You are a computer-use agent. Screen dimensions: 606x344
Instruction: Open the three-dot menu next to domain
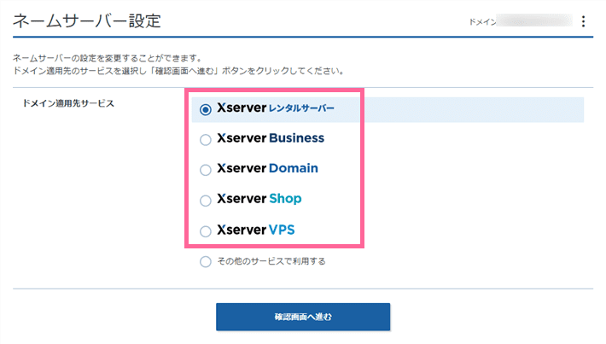tap(583, 21)
